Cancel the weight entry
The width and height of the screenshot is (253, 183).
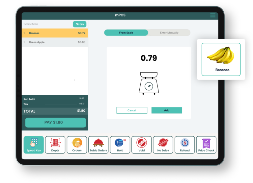[x=132, y=110]
